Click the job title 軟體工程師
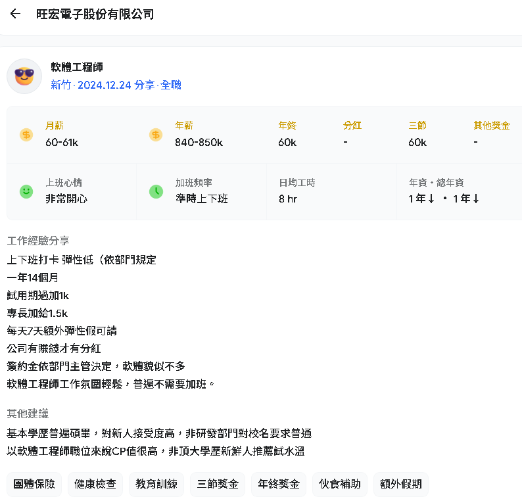The width and height of the screenshot is (522, 501). pos(77,67)
